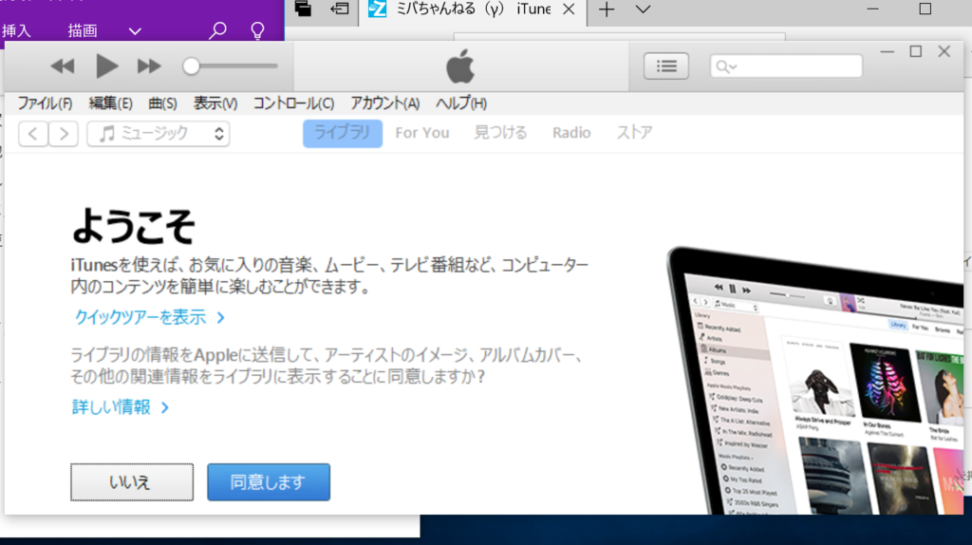Open a new browser tab with plus
Viewport: 972px width, 545px height.
[x=607, y=9]
